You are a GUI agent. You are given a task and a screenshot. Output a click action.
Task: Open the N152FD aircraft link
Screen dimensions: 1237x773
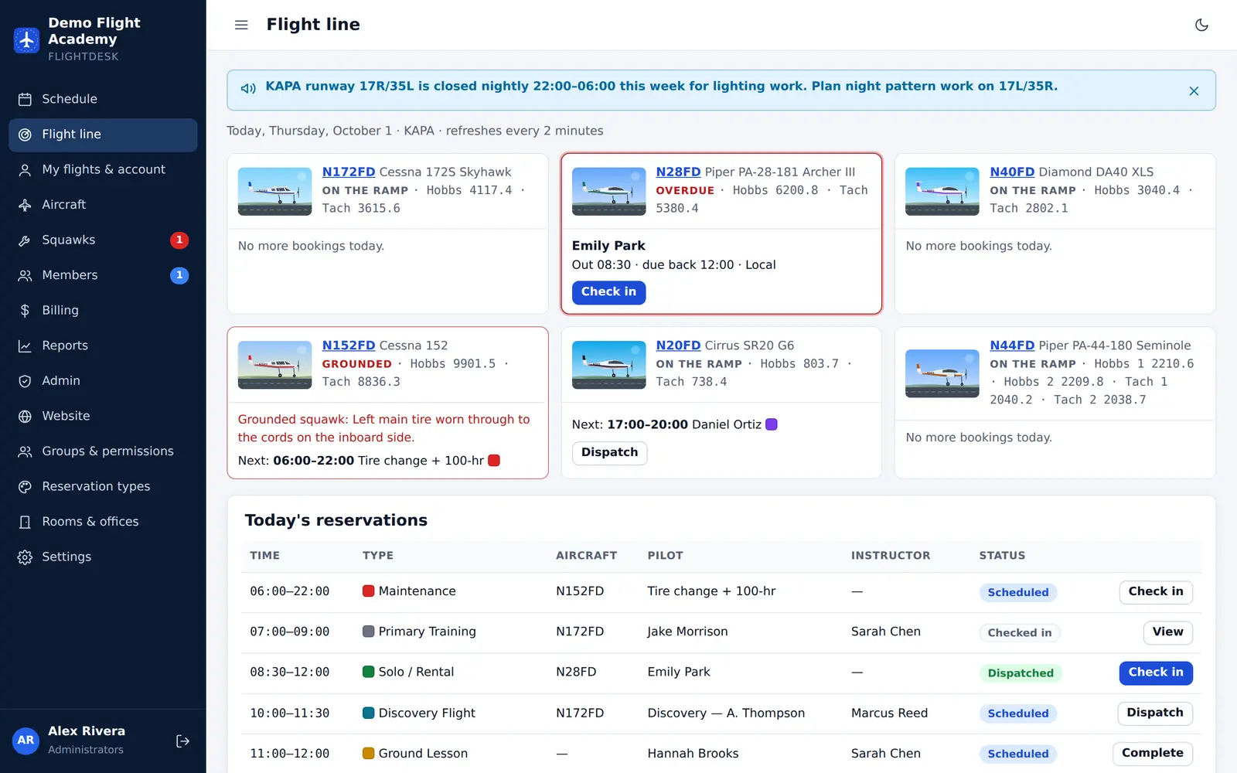pyautogui.click(x=349, y=346)
